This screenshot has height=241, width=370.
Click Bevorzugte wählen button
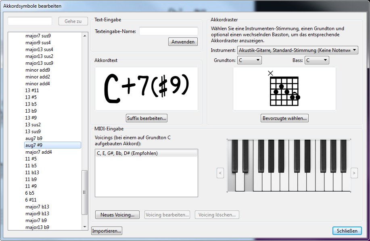pyautogui.click(x=284, y=118)
